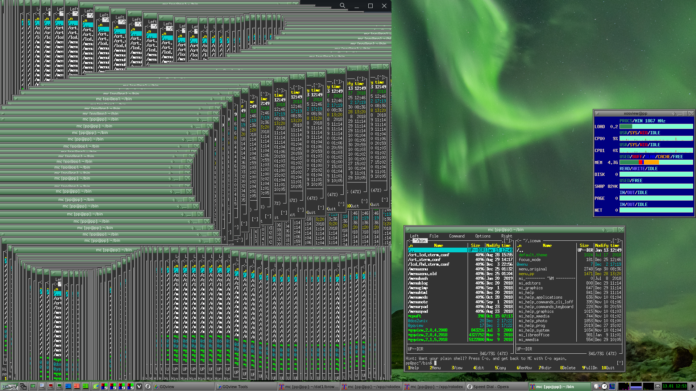Launch the Vivaldi V browser icon
Screen dimensions: 696x391
(x=139, y=386)
